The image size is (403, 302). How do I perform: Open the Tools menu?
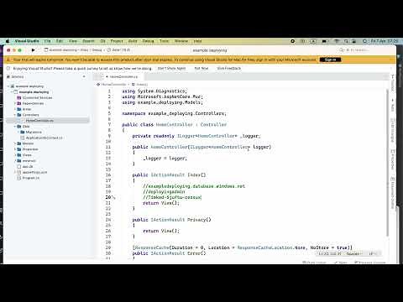(165, 41)
